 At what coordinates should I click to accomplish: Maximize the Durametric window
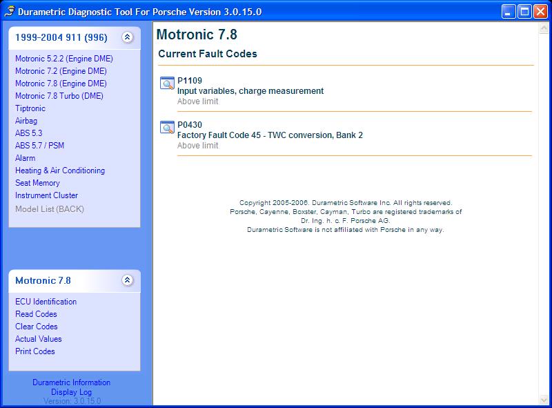click(524, 12)
